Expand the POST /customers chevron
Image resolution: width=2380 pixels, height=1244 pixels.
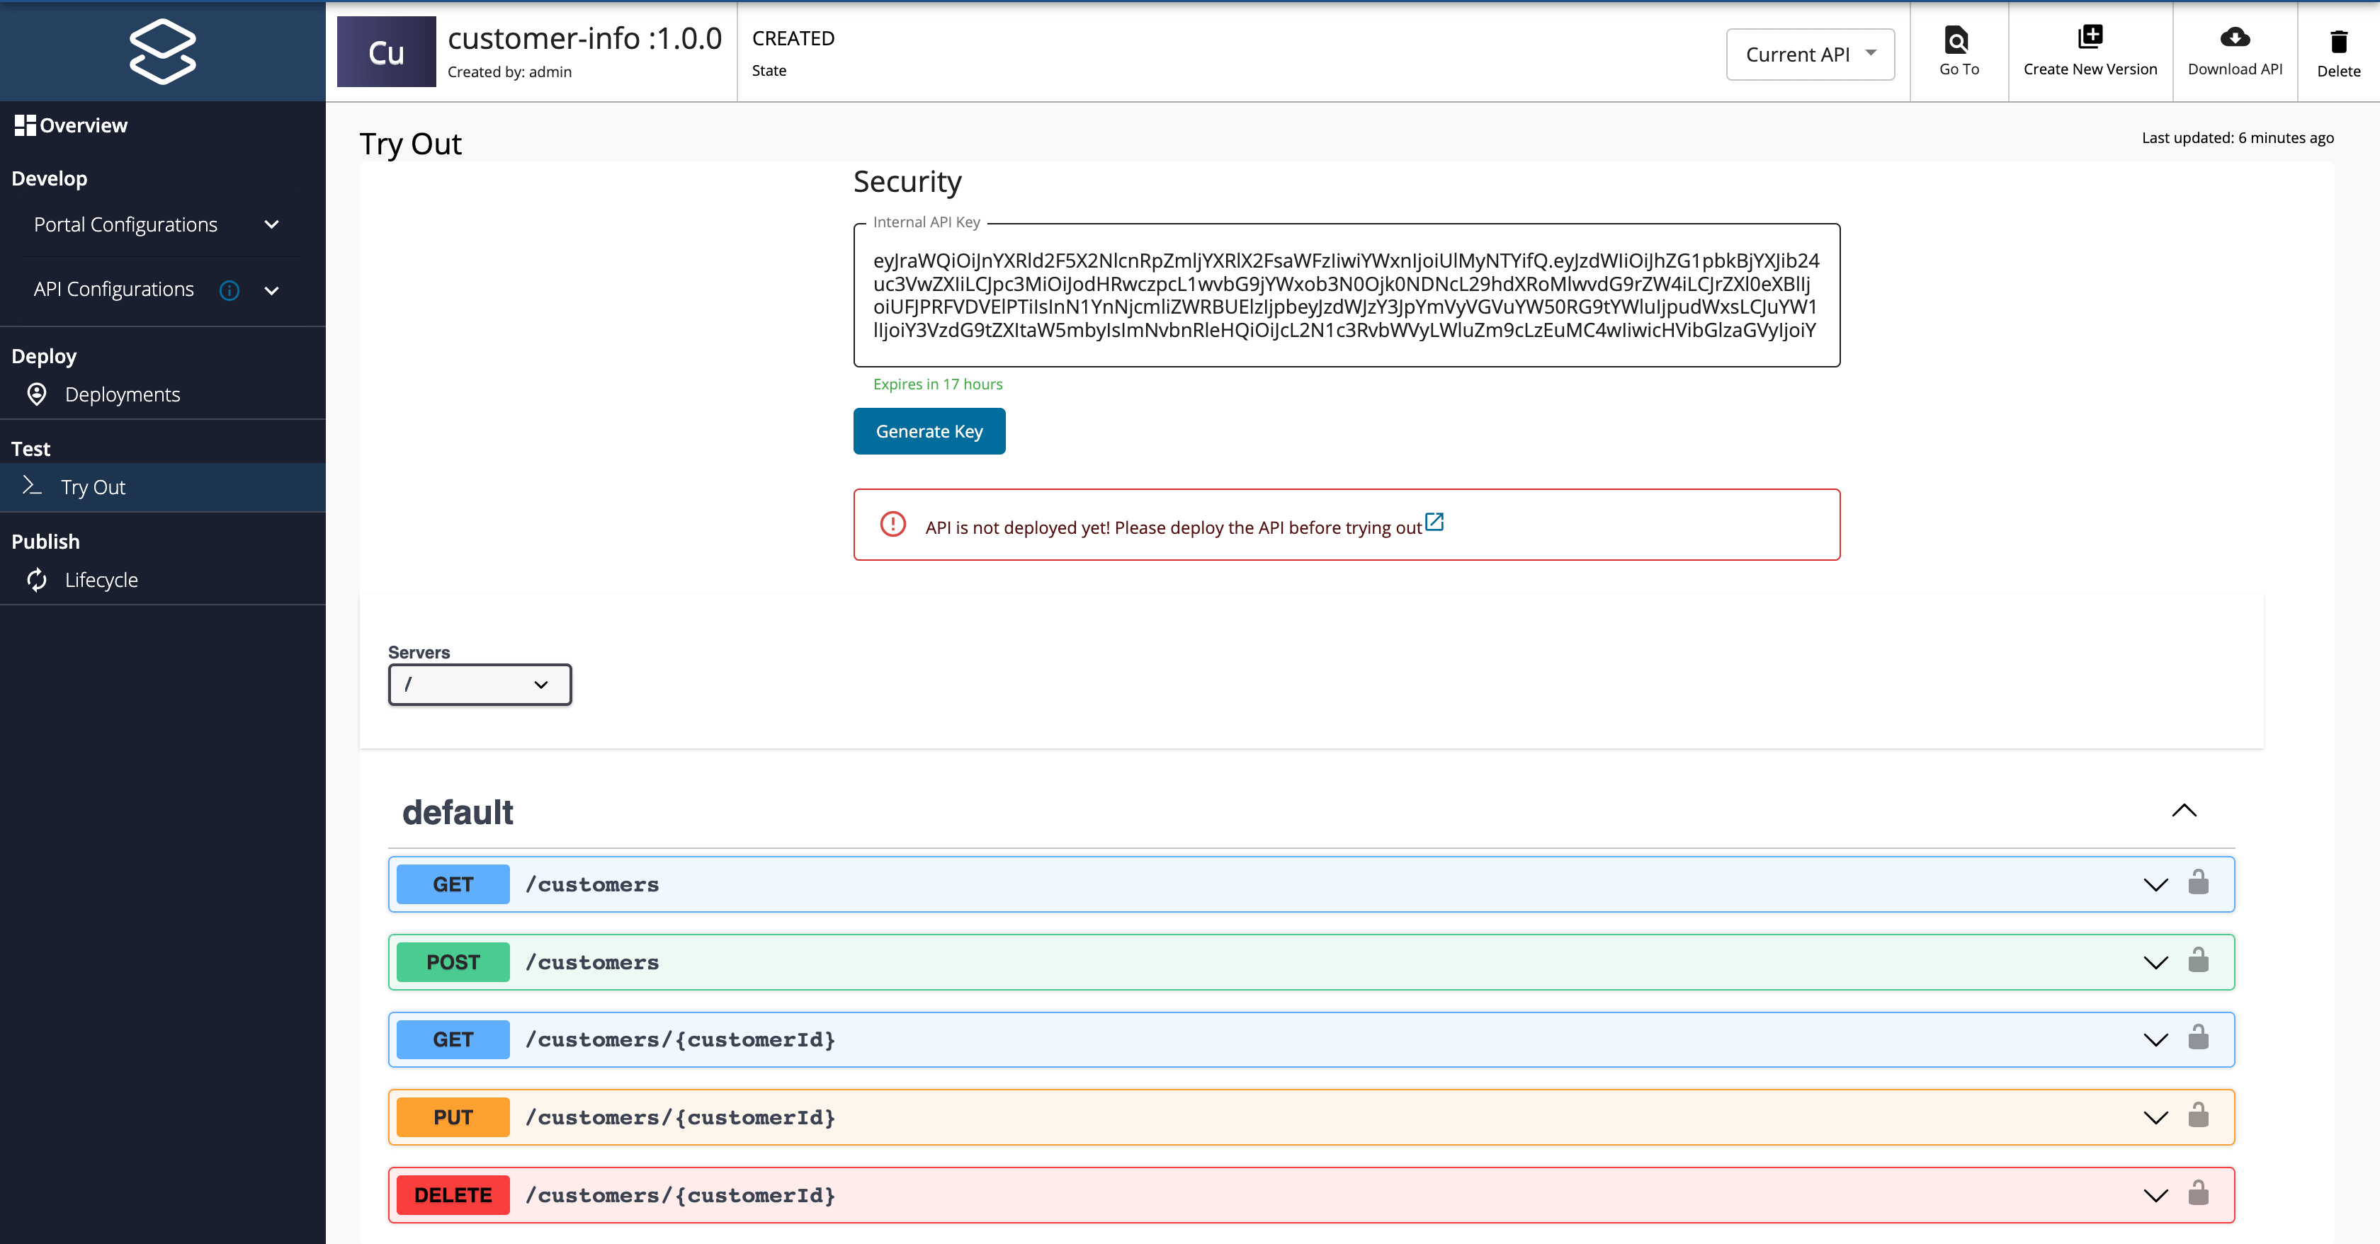pos(2155,962)
